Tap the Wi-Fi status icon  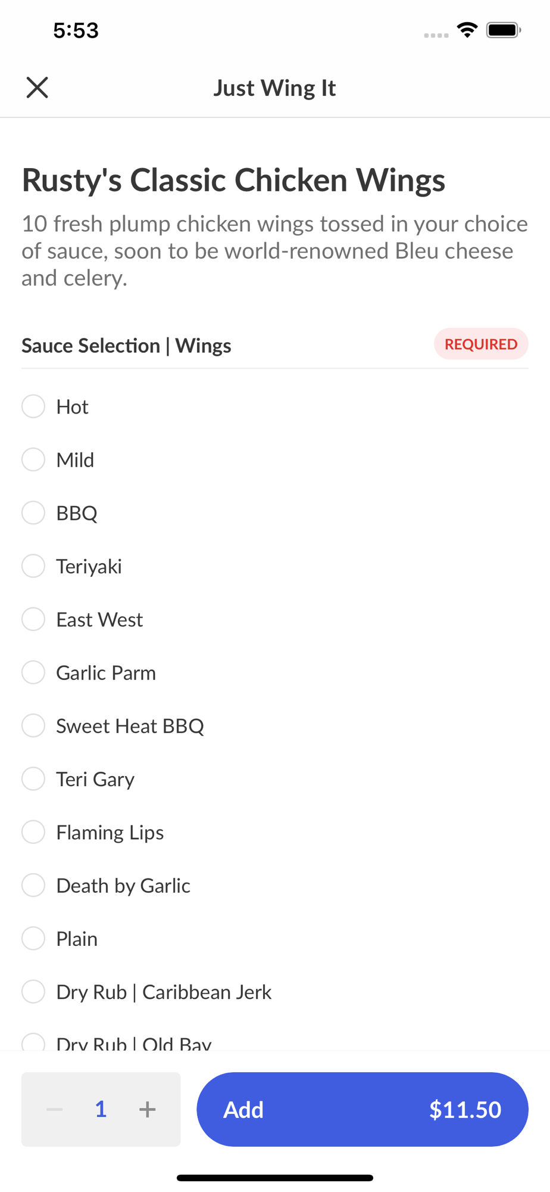point(467,30)
